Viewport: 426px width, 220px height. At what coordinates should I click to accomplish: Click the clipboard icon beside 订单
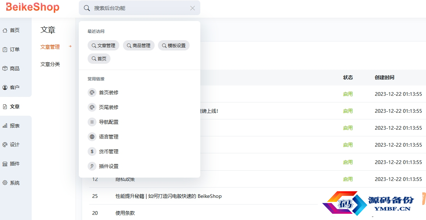click(x=5, y=49)
